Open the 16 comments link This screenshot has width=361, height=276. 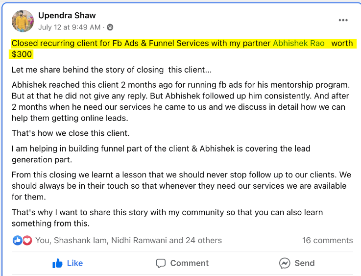click(327, 240)
